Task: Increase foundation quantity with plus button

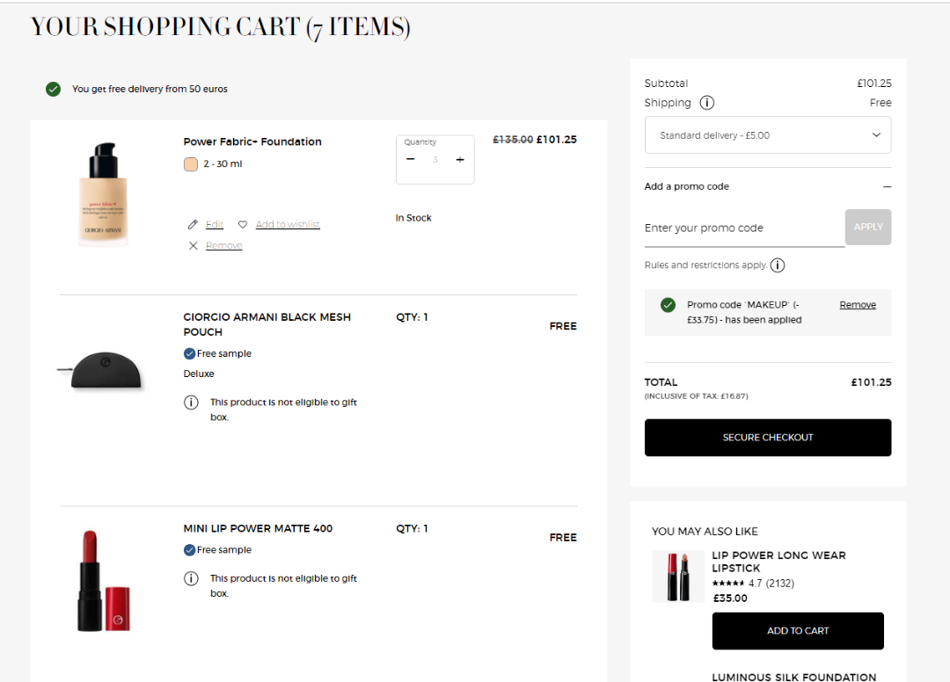Action: pyautogui.click(x=459, y=159)
